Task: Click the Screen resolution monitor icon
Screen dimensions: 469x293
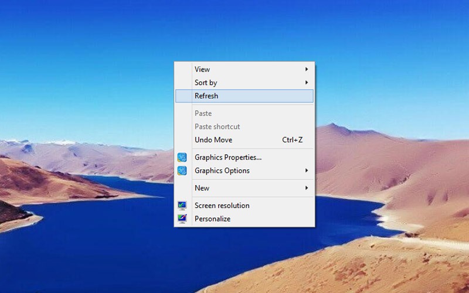Action: 182,206
